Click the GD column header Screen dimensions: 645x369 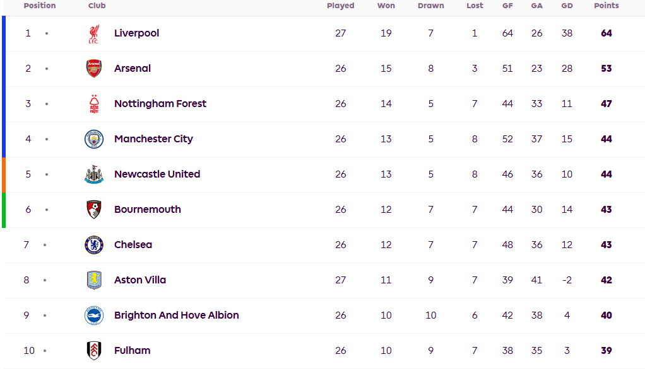tap(567, 6)
